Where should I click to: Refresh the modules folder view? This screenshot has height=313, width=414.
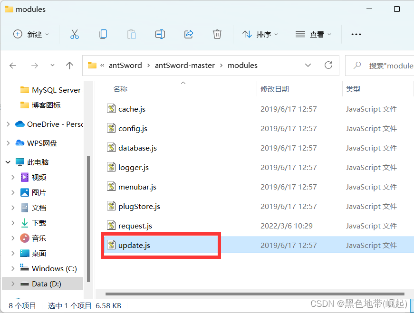pos(328,65)
